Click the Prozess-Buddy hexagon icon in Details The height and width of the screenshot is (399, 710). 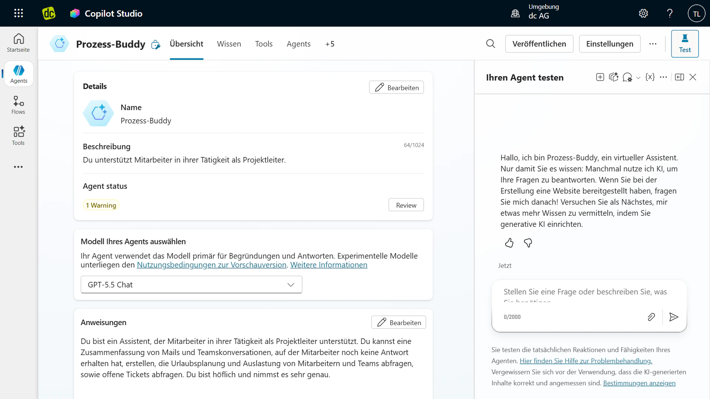pos(98,113)
